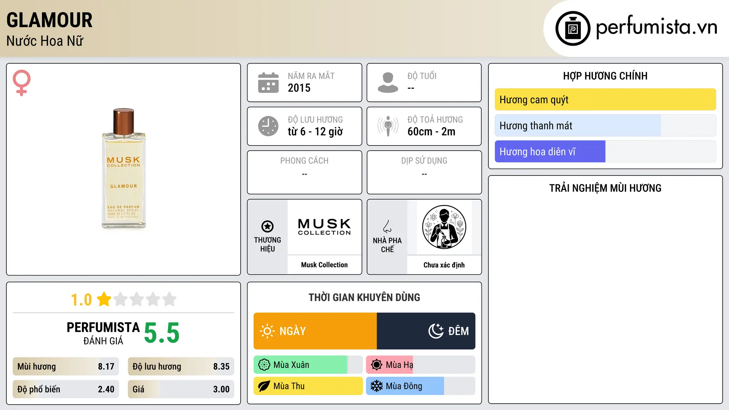
Task: Click the leaf icon for Mùa Thu
Action: (264, 386)
